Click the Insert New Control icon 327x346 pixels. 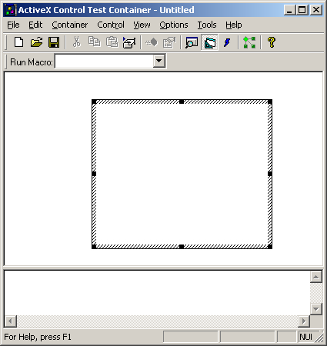(x=129, y=42)
